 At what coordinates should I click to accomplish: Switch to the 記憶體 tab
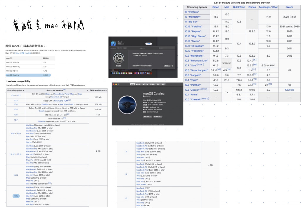coord(153,84)
